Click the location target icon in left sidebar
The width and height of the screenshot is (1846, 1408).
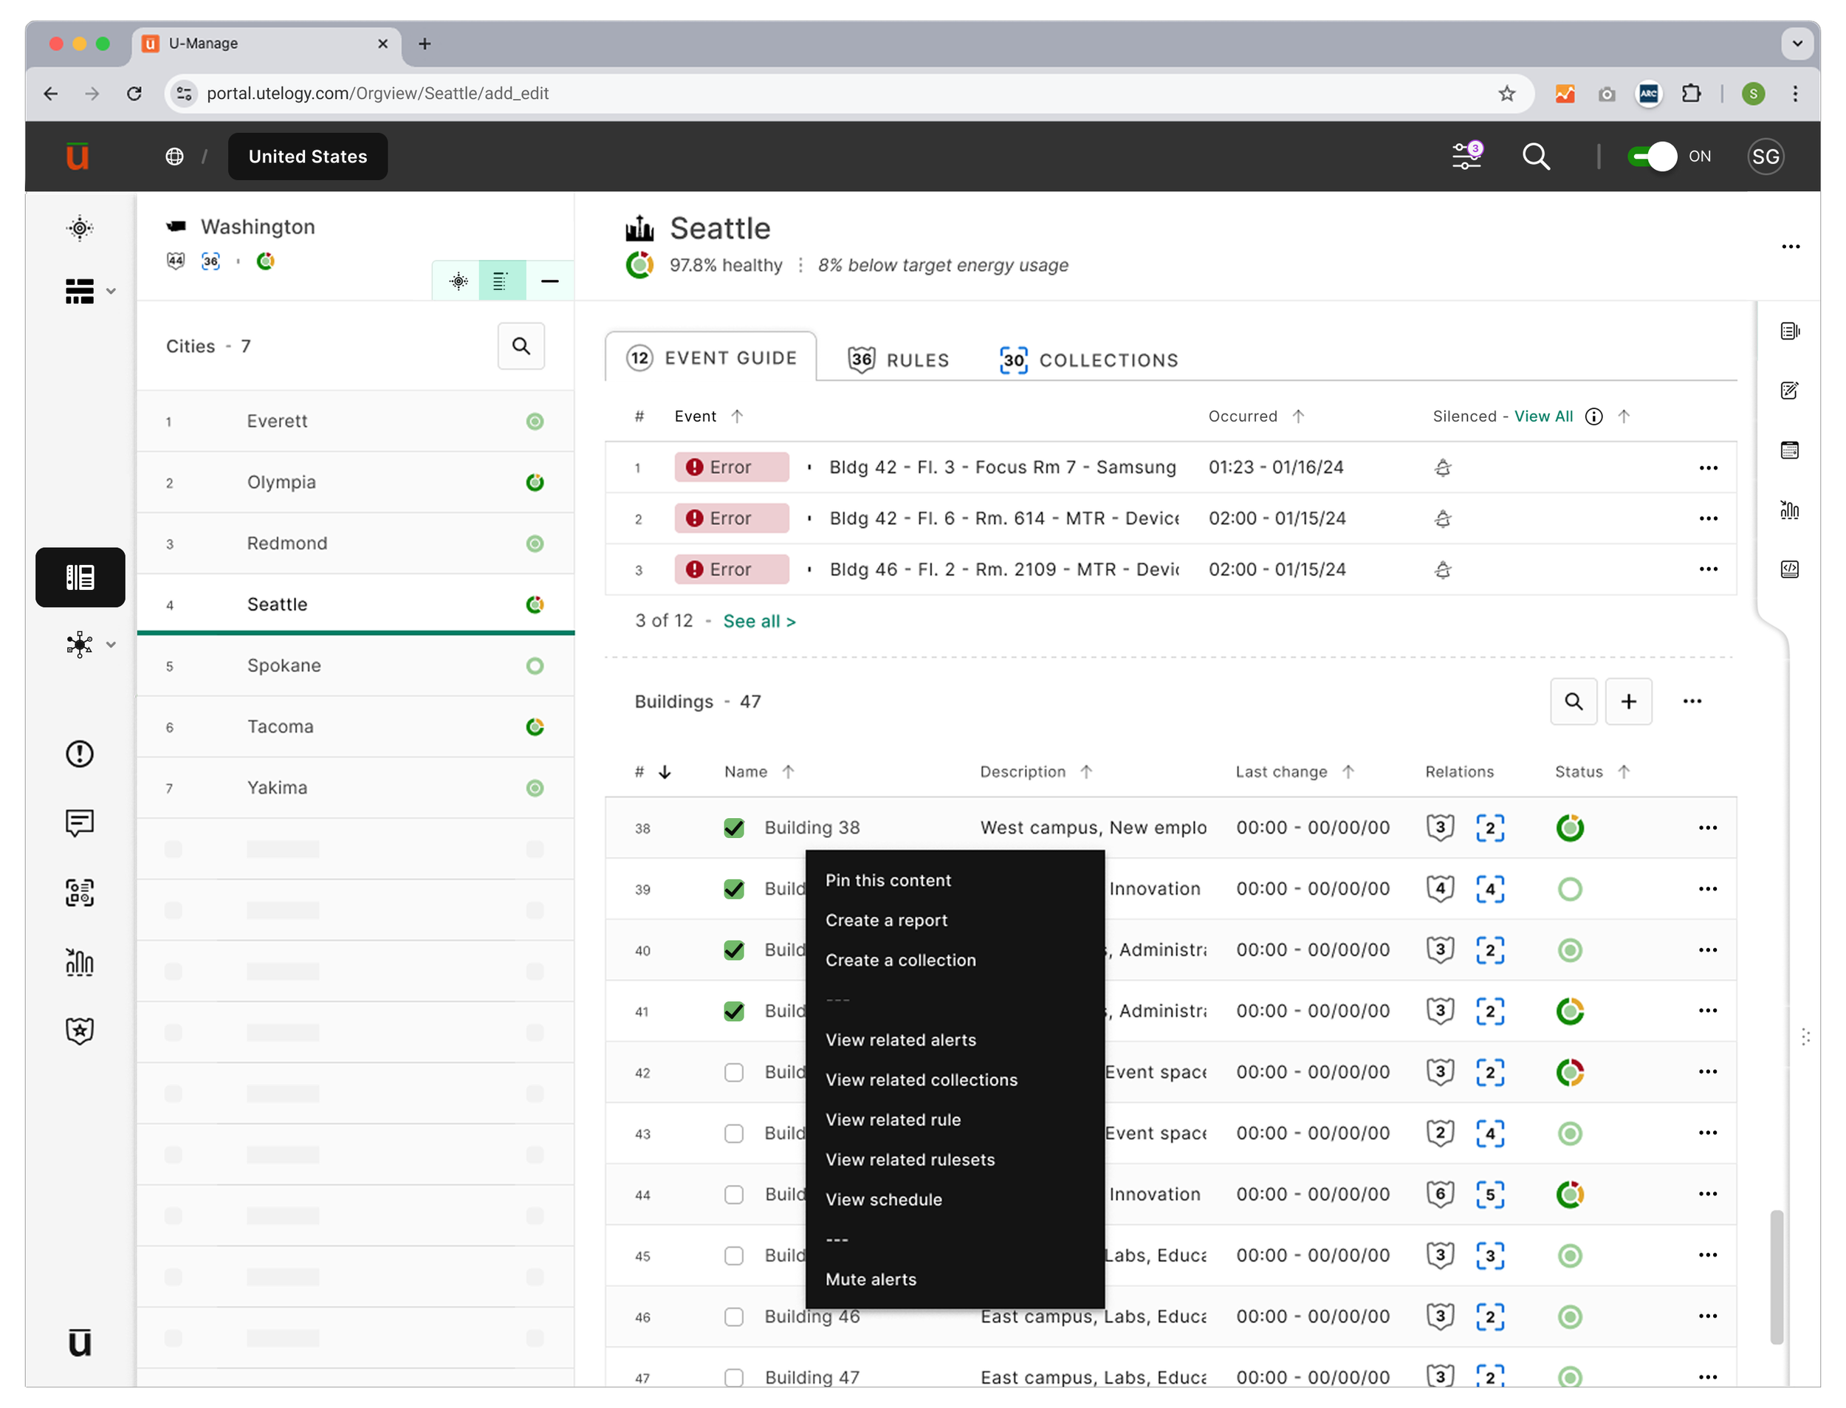click(x=80, y=228)
